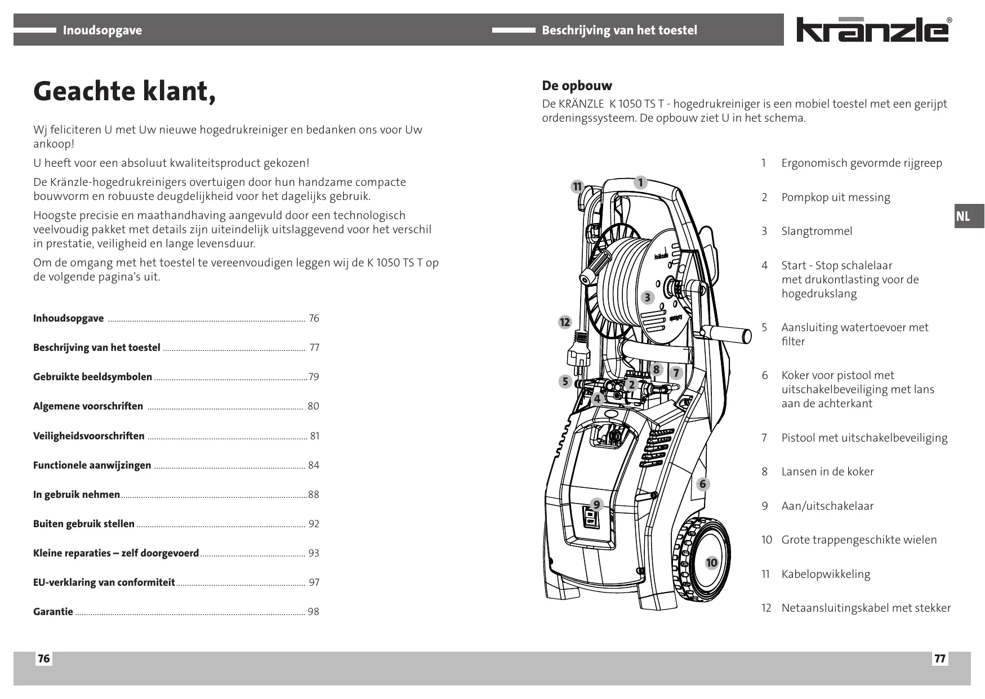Screen dimensions: 985x699
Task: Click callout marker 12 near power plug
Action: point(564,322)
